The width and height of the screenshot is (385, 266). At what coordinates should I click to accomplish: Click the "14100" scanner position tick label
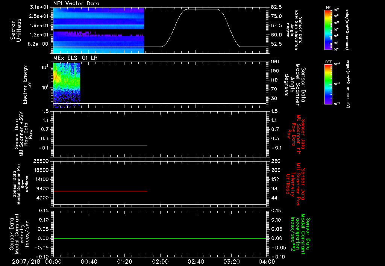41,179
